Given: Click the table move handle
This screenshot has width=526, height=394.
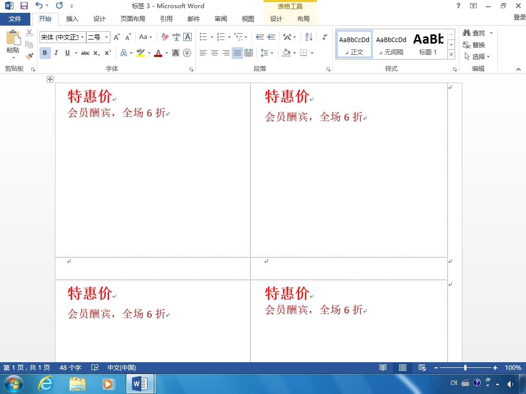Looking at the screenshot, I should (x=50, y=79).
